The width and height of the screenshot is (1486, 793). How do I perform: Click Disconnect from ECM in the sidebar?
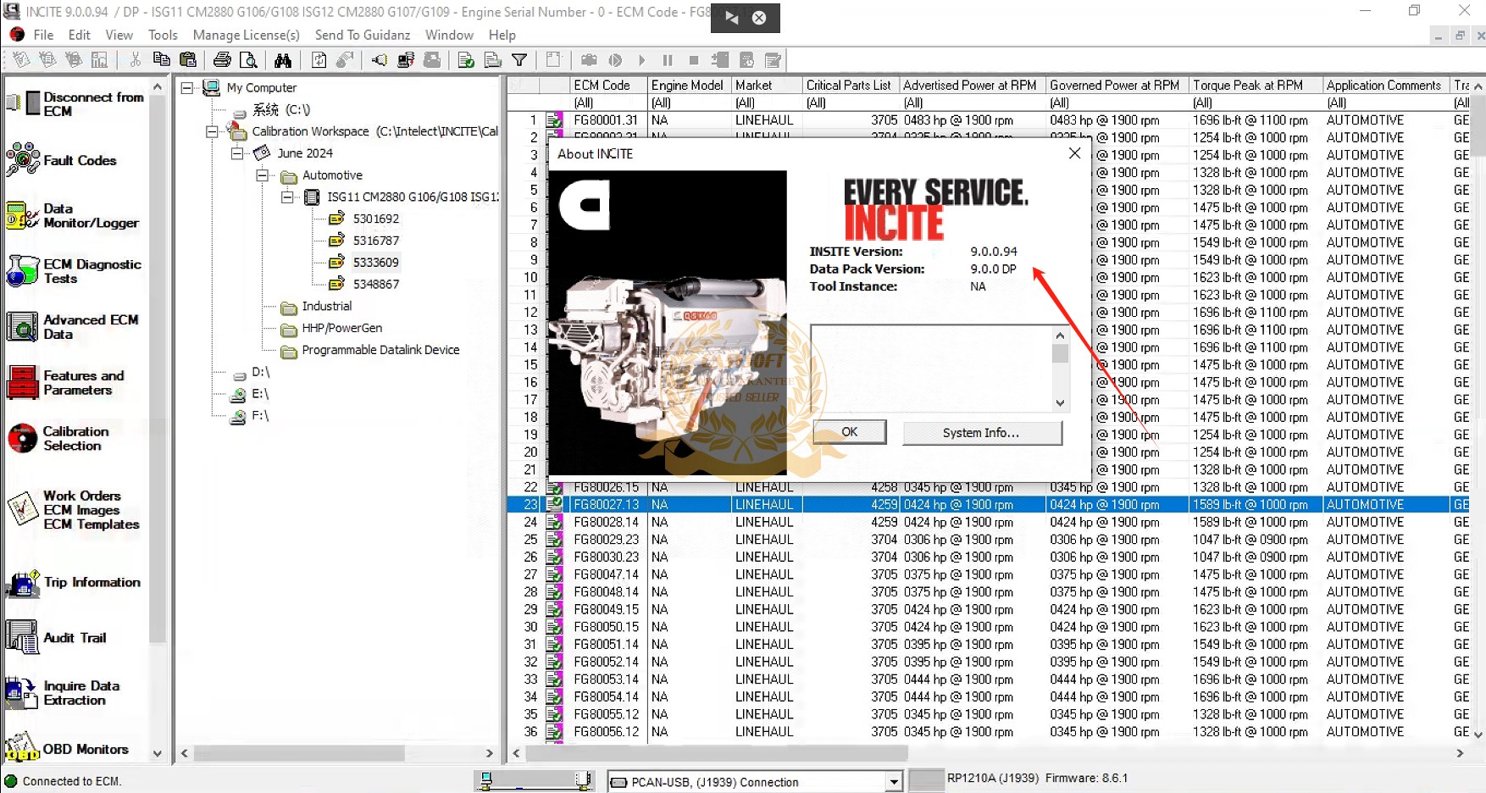75,103
